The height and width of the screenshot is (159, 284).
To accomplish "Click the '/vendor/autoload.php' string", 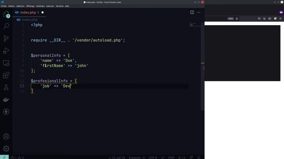I will pos(98,40).
